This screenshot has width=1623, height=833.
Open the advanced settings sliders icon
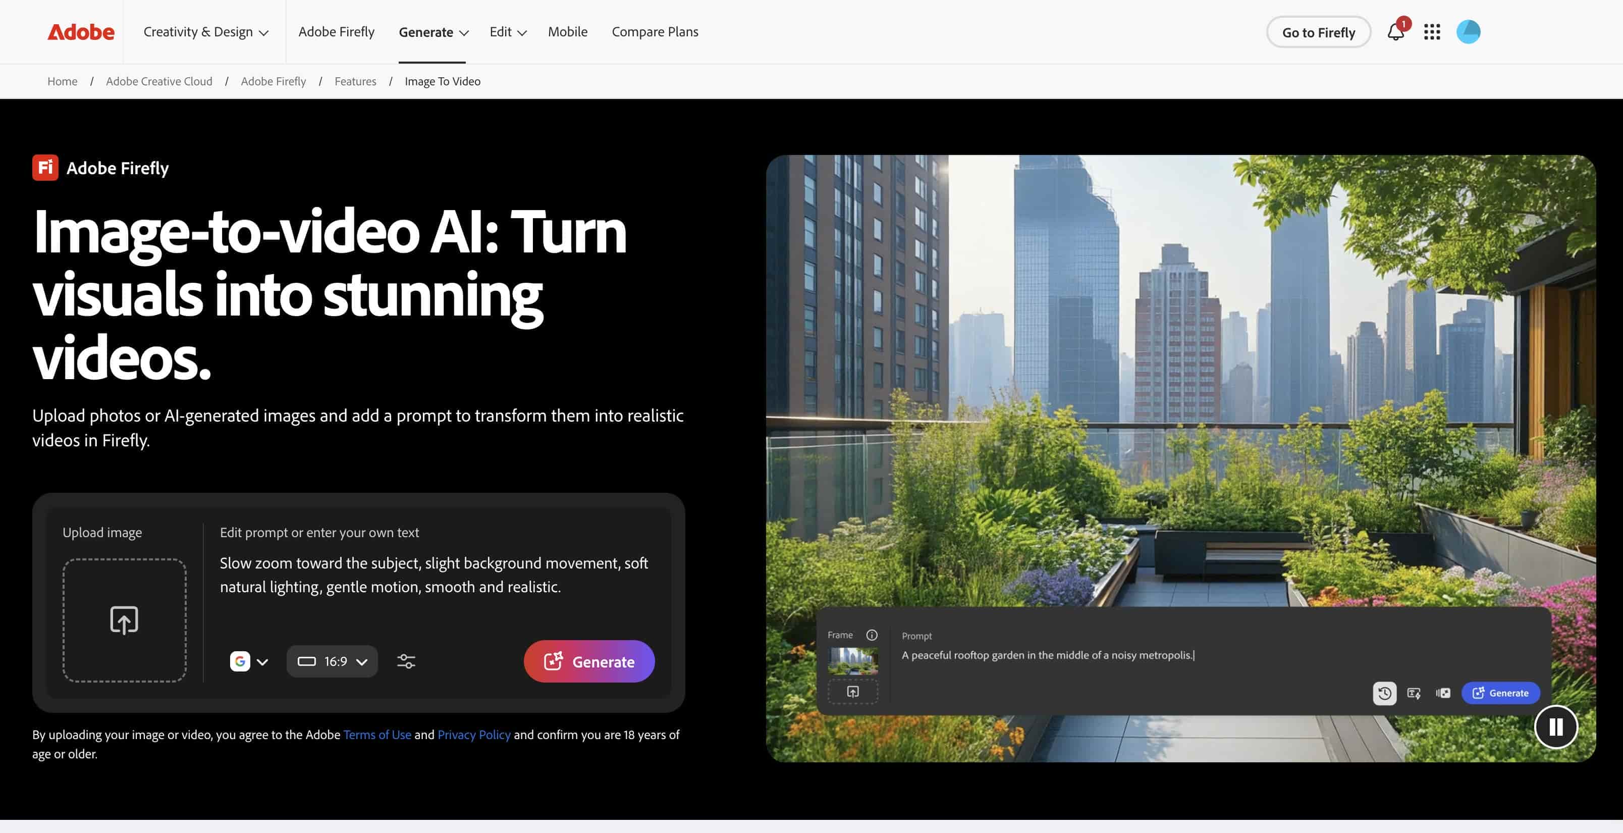pyautogui.click(x=406, y=661)
